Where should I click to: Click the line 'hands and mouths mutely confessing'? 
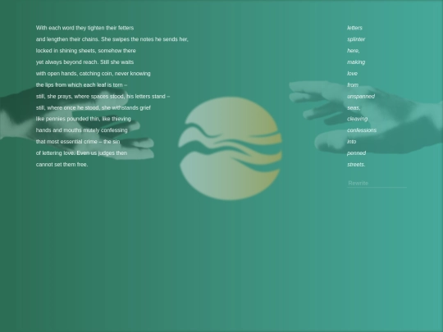coord(82,130)
